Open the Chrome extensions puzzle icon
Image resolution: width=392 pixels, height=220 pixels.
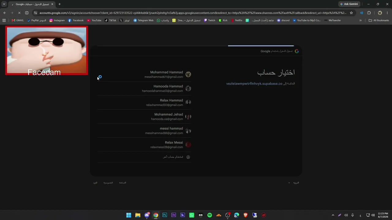point(369,13)
